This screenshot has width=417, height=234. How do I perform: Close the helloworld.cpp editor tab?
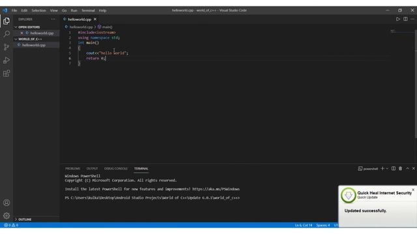point(95,19)
